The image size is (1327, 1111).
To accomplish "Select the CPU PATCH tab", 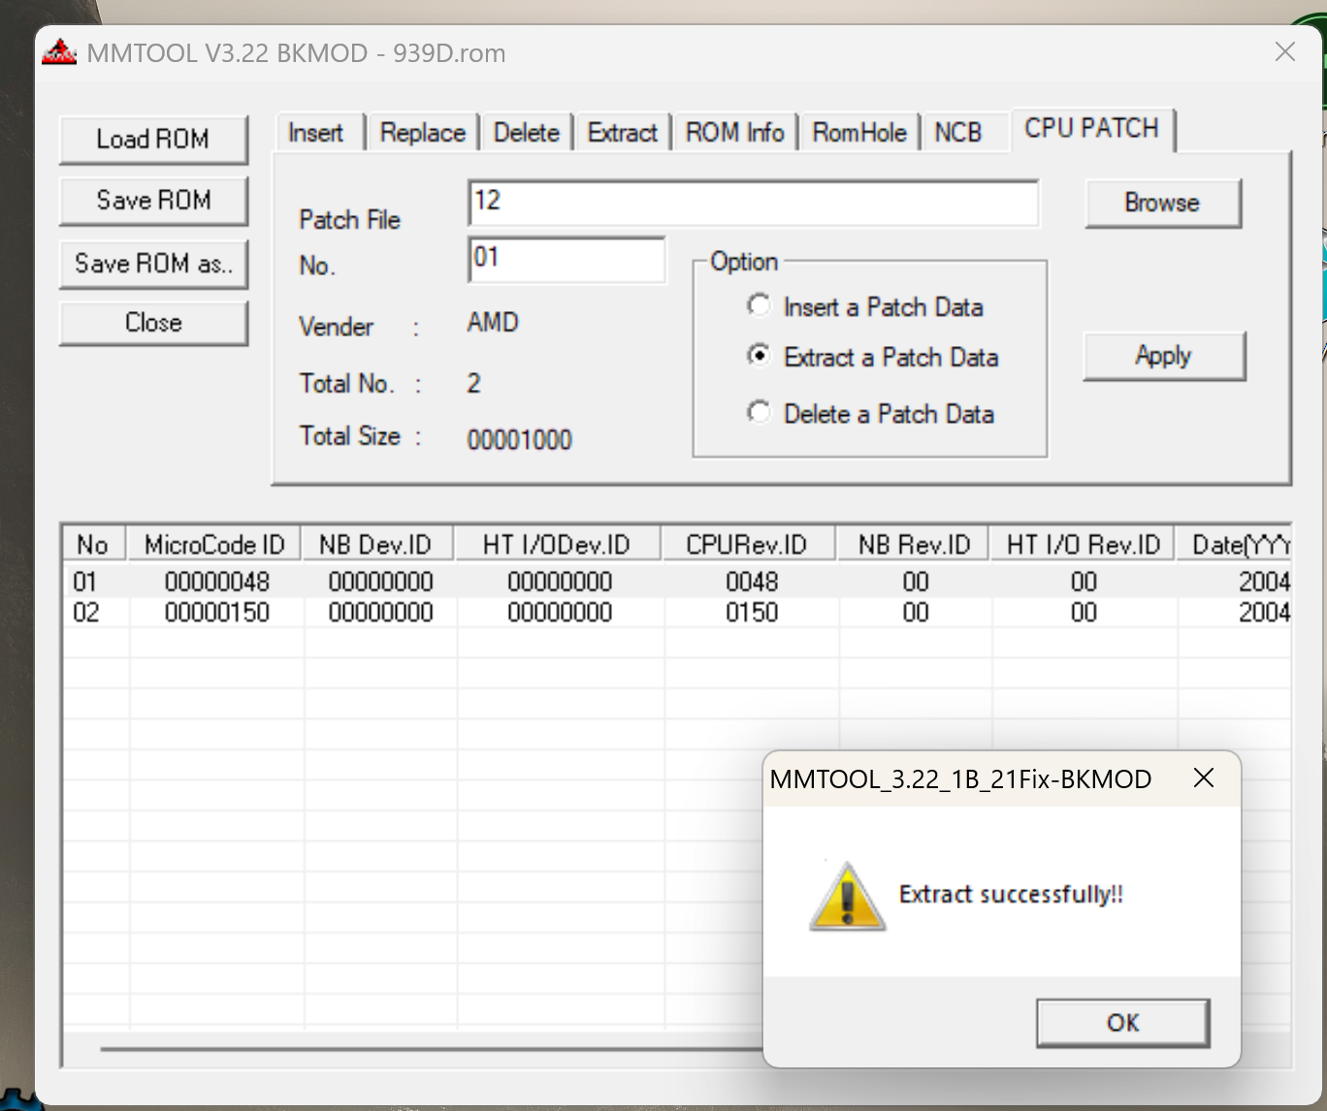I will point(1092,129).
